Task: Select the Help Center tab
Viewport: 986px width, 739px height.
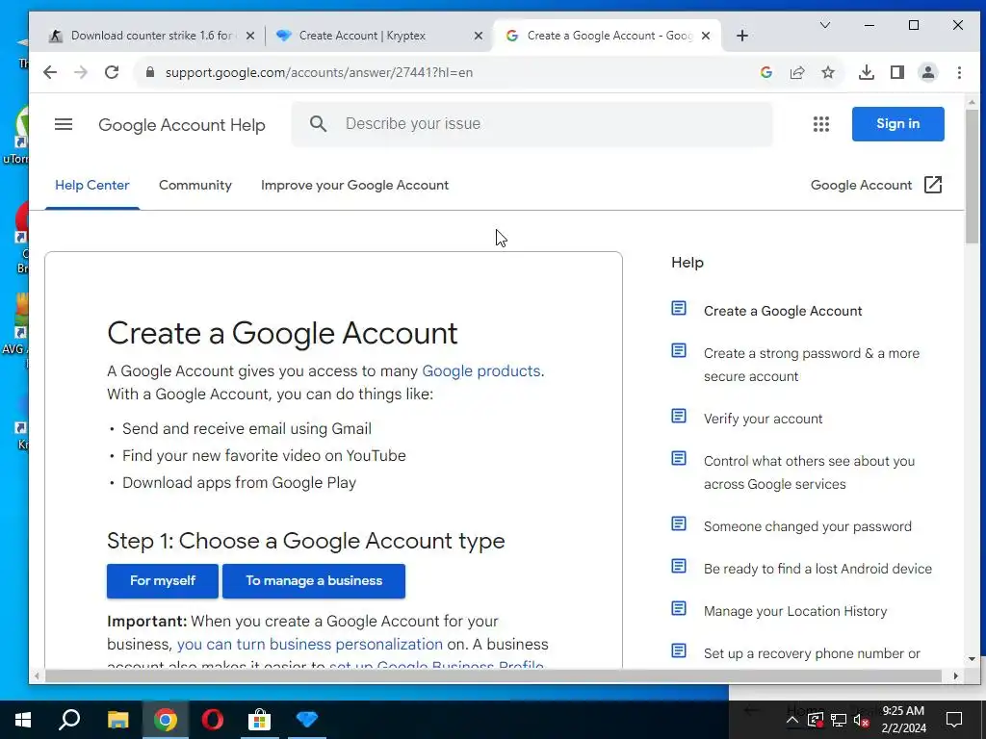Action: pos(91,186)
